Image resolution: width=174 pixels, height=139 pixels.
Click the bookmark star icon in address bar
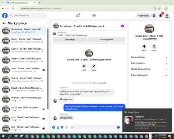pos(159,8)
